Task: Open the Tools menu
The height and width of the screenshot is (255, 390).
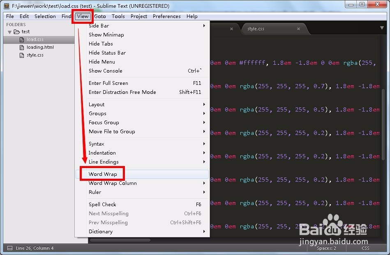Action: (118, 16)
